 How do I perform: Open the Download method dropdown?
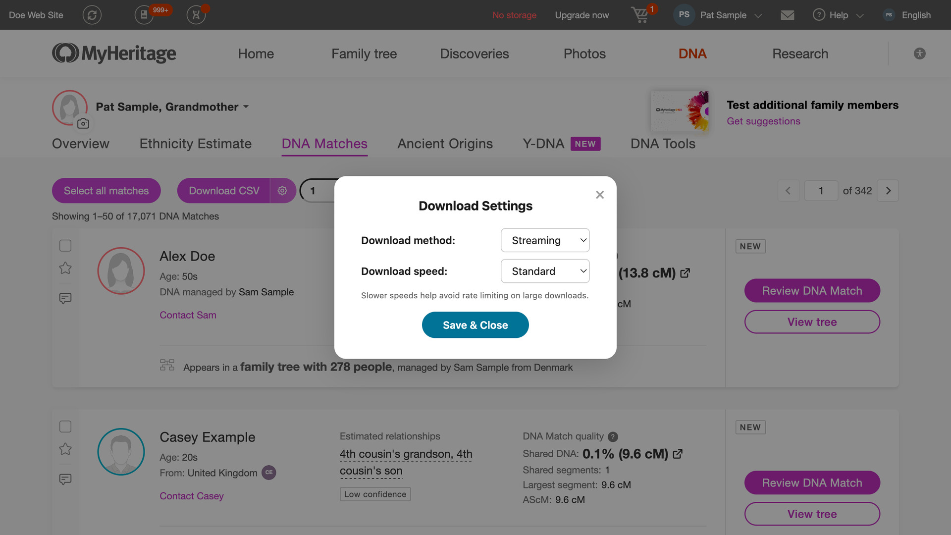545,240
